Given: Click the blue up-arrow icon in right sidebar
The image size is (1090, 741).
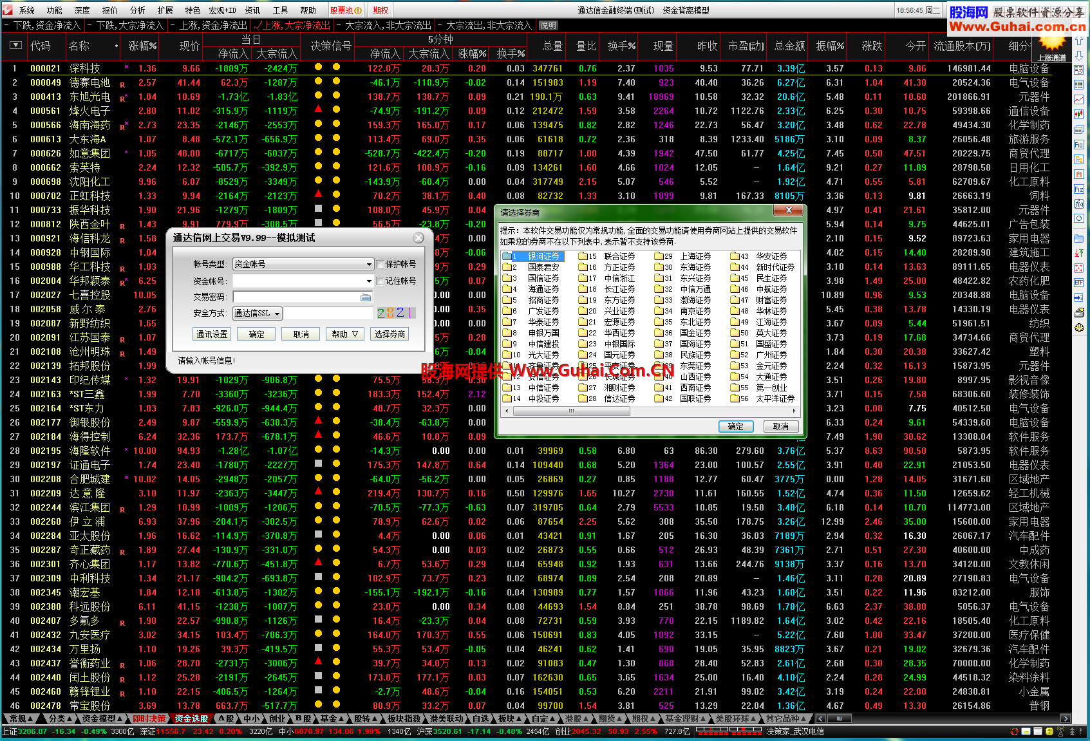Looking at the screenshot, I should click(1079, 41).
